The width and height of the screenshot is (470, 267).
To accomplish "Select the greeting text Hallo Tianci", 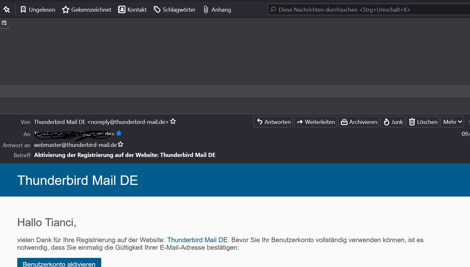I will [47, 222].
